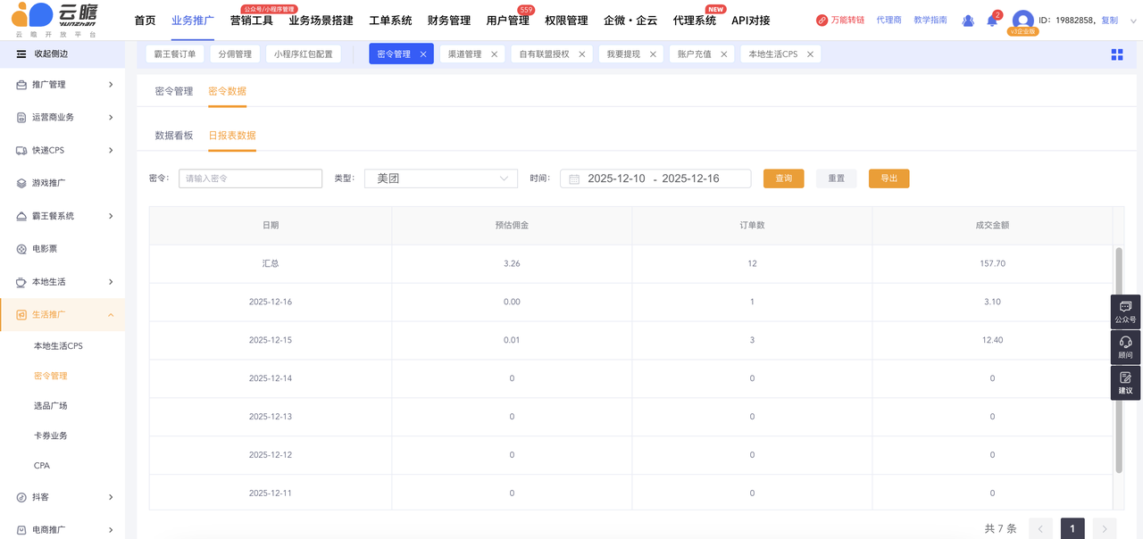This screenshot has width=1143, height=539.
Task: Open the 类型 dropdown showing 美团
Action: tap(441, 178)
